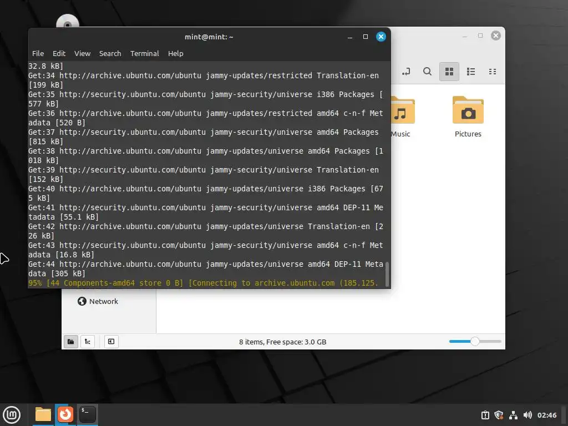Image resolution: width=568 pixels, height=426 pixels.
Task: Open the Pictures folder
Action: (468, 116)
